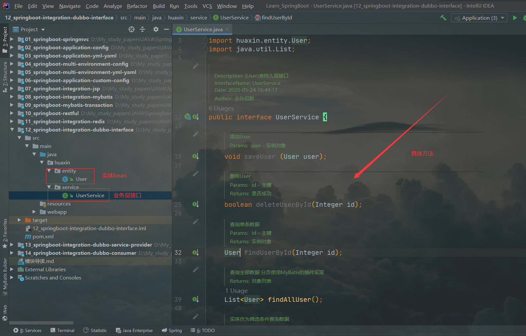Open the Statistic tool window
This screenshot has height=336, width=526.
(x=95, y=330)
